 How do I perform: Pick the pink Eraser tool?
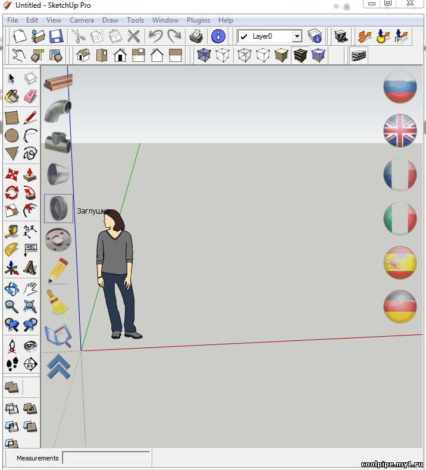point(30,96)
